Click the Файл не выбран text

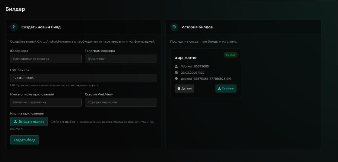click(x=64, y=121)
